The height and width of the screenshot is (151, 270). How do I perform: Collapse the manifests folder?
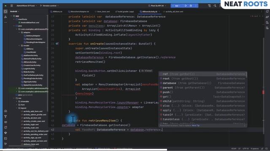tap(14, 19)
